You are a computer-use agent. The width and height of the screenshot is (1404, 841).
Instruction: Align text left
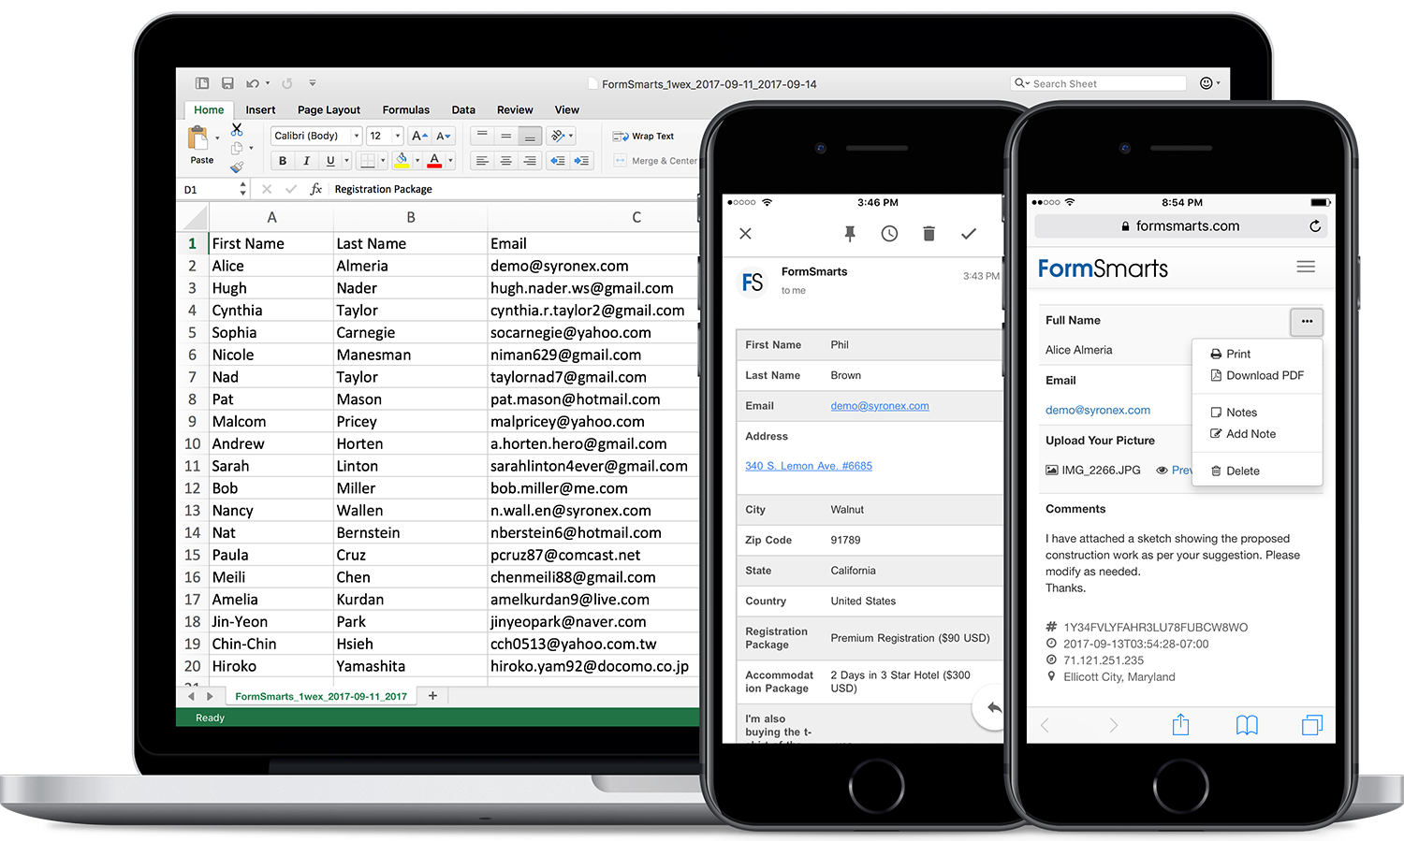tap(482, 161)
